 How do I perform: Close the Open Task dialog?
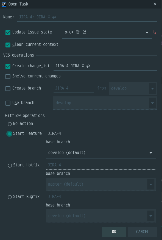(x=155, y=4)
